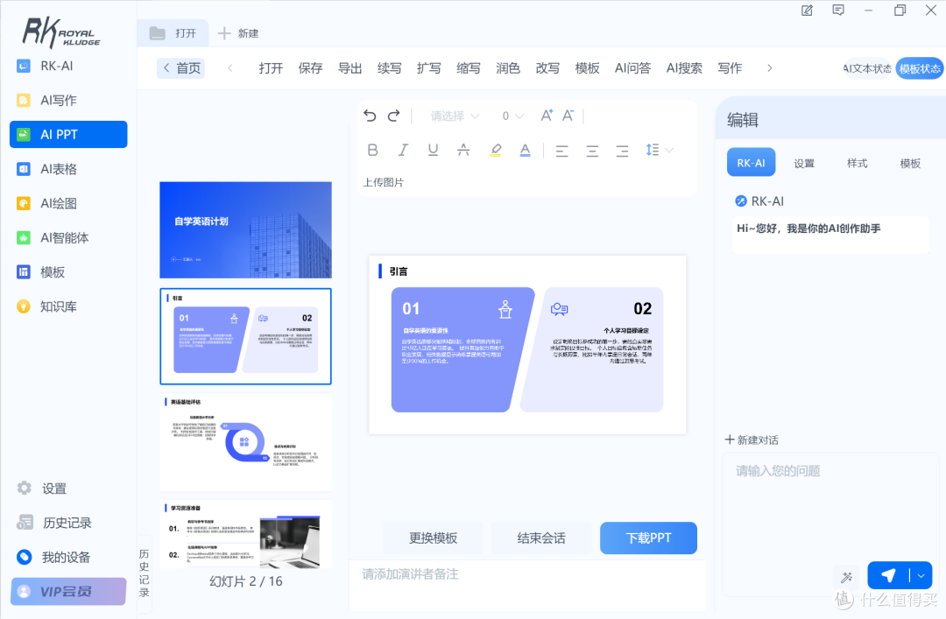Click the 新建 plus tab

point(238,33)
